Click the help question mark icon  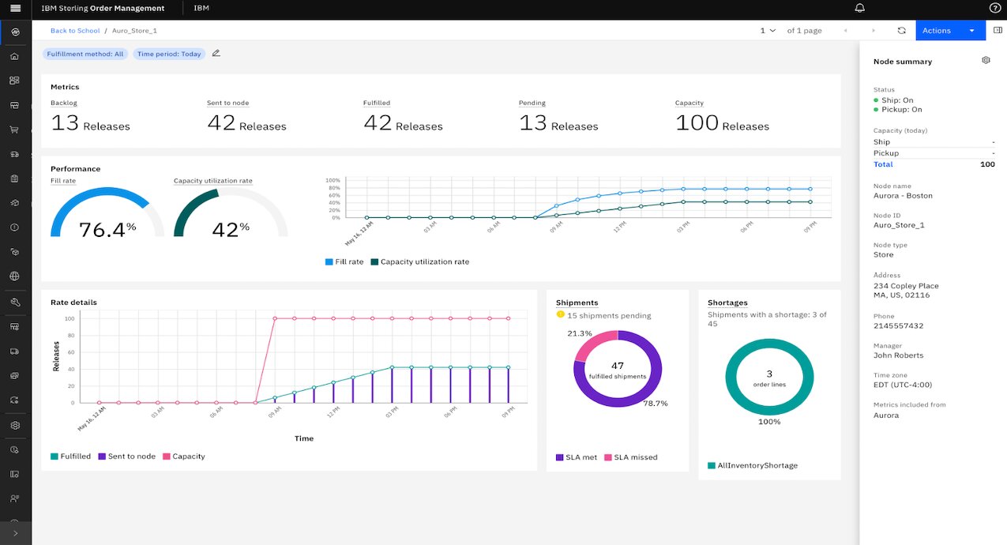pos(994,9)
